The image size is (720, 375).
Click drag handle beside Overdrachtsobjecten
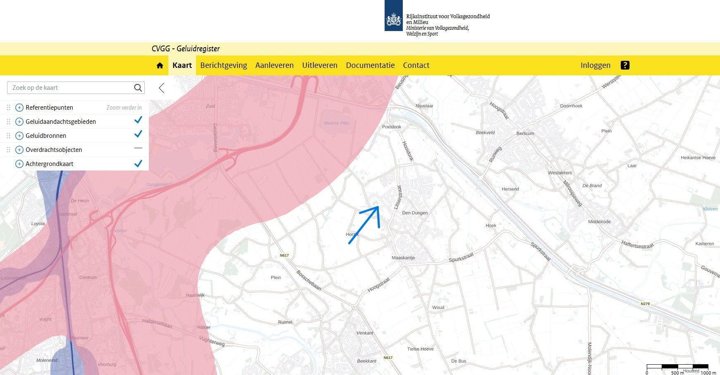pyautogui.click(x=8, y=150)
